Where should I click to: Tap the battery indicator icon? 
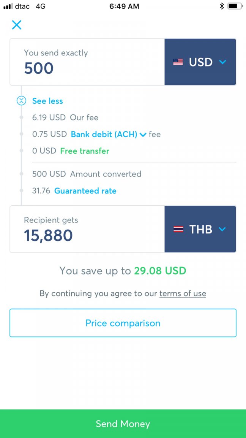[x=235, y=6]
